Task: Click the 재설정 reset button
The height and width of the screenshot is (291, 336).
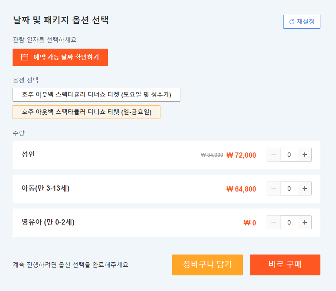Action: pyautogui.click(x=301, y=22)
